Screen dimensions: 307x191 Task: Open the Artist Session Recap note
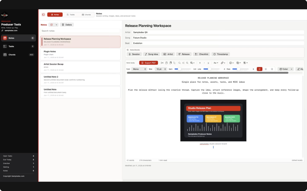click(x=80, y=67)
